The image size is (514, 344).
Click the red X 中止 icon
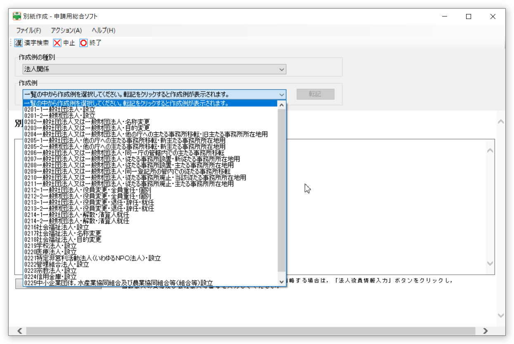tap(57, 43)
